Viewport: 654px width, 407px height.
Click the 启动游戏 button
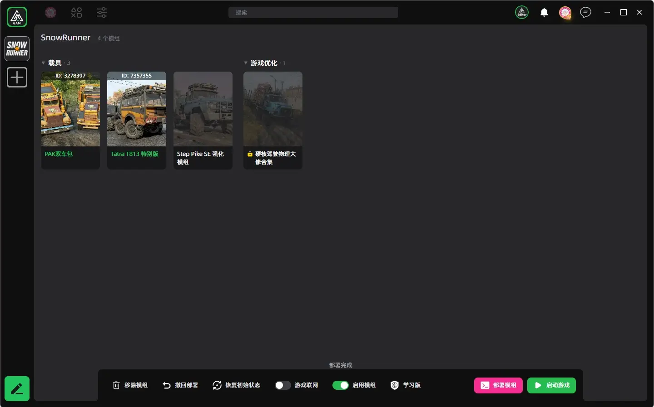(551, 385)
